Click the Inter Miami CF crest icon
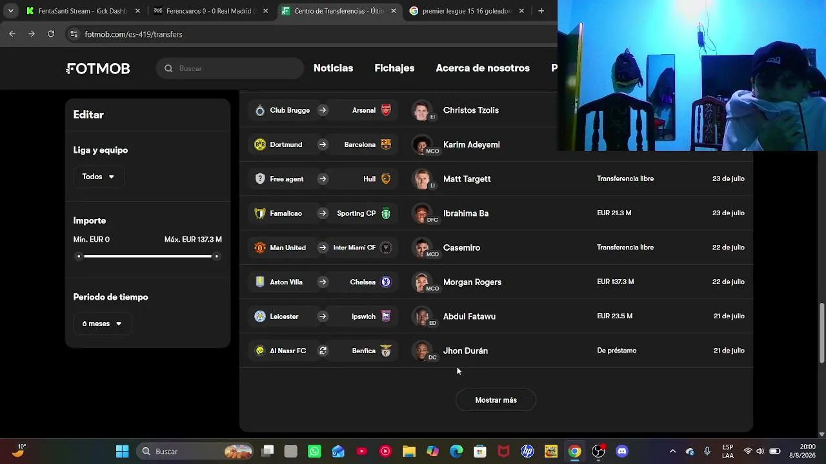 [x=386, y=247]
